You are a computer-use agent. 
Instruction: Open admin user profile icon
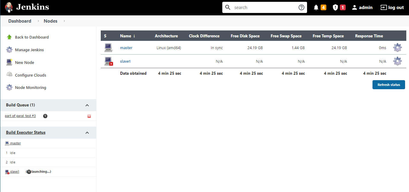355,8
